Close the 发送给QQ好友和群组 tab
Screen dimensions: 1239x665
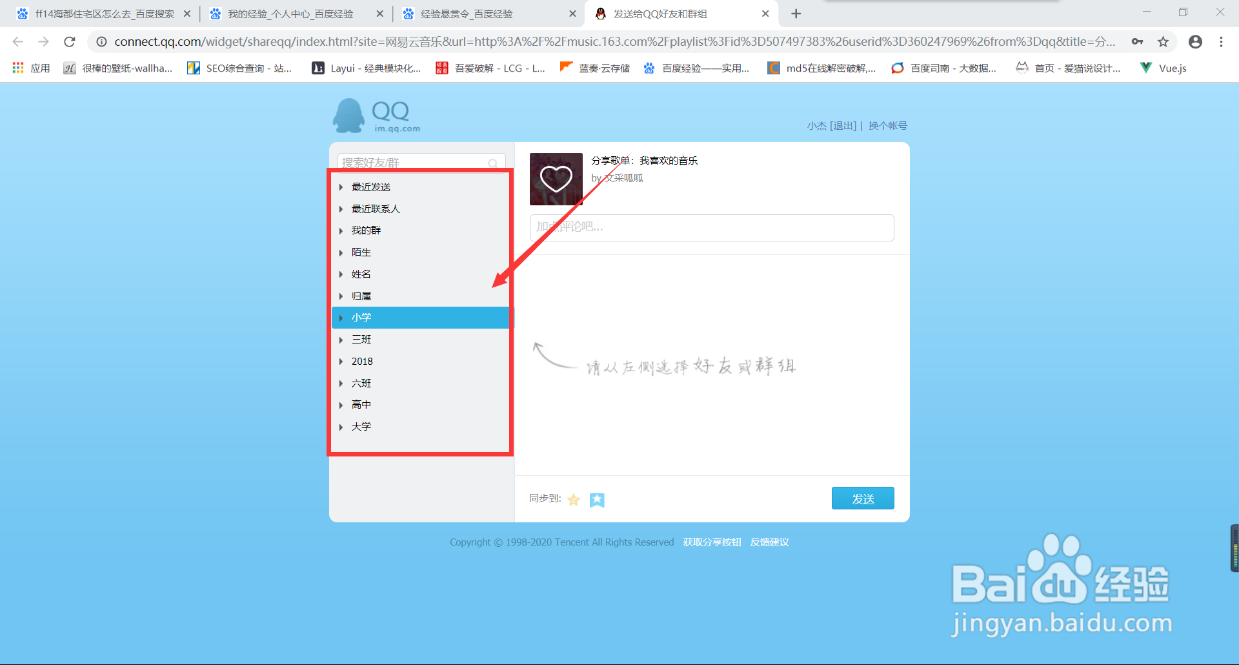(x=765, y=14)
